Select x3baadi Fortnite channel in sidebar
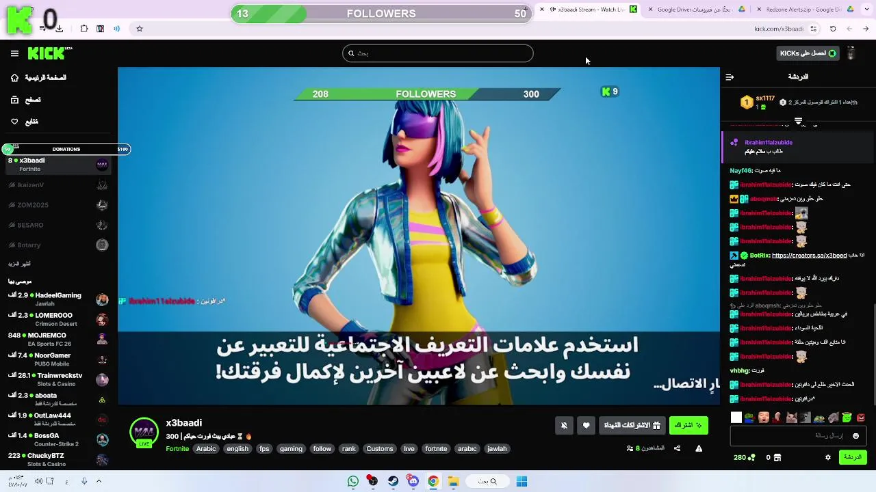The height and width of the screenshot is (492, 876). point(58,165)
